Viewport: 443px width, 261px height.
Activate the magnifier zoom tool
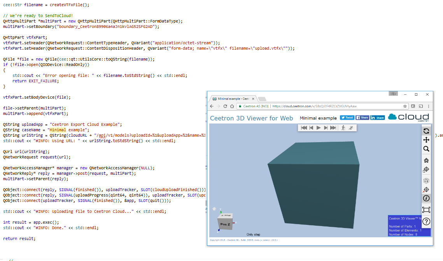coord(426,149)
